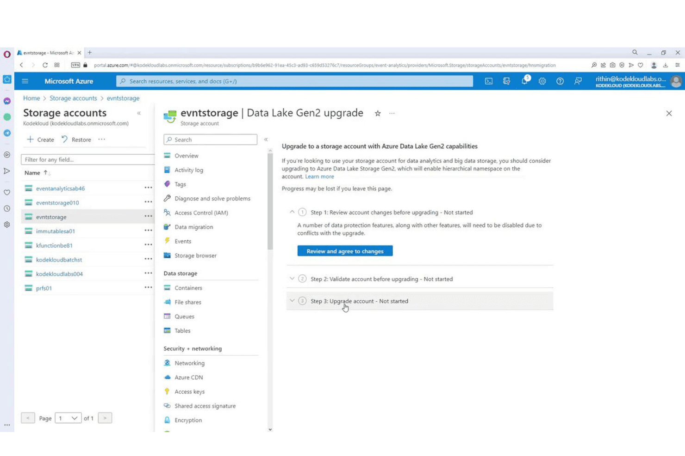Click the Restore button
Viewport: 685px width, 456px height.
coord(76,140)
